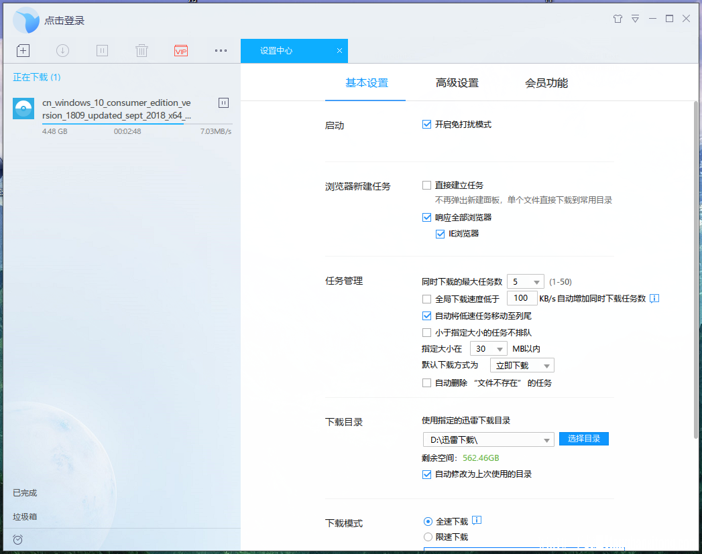Select 限速下载 radio button
This screenshot has height=554, width=702.
point(428,537)
